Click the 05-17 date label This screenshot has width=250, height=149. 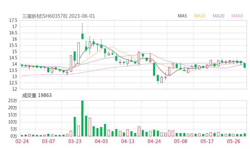[x=207, y=141]
